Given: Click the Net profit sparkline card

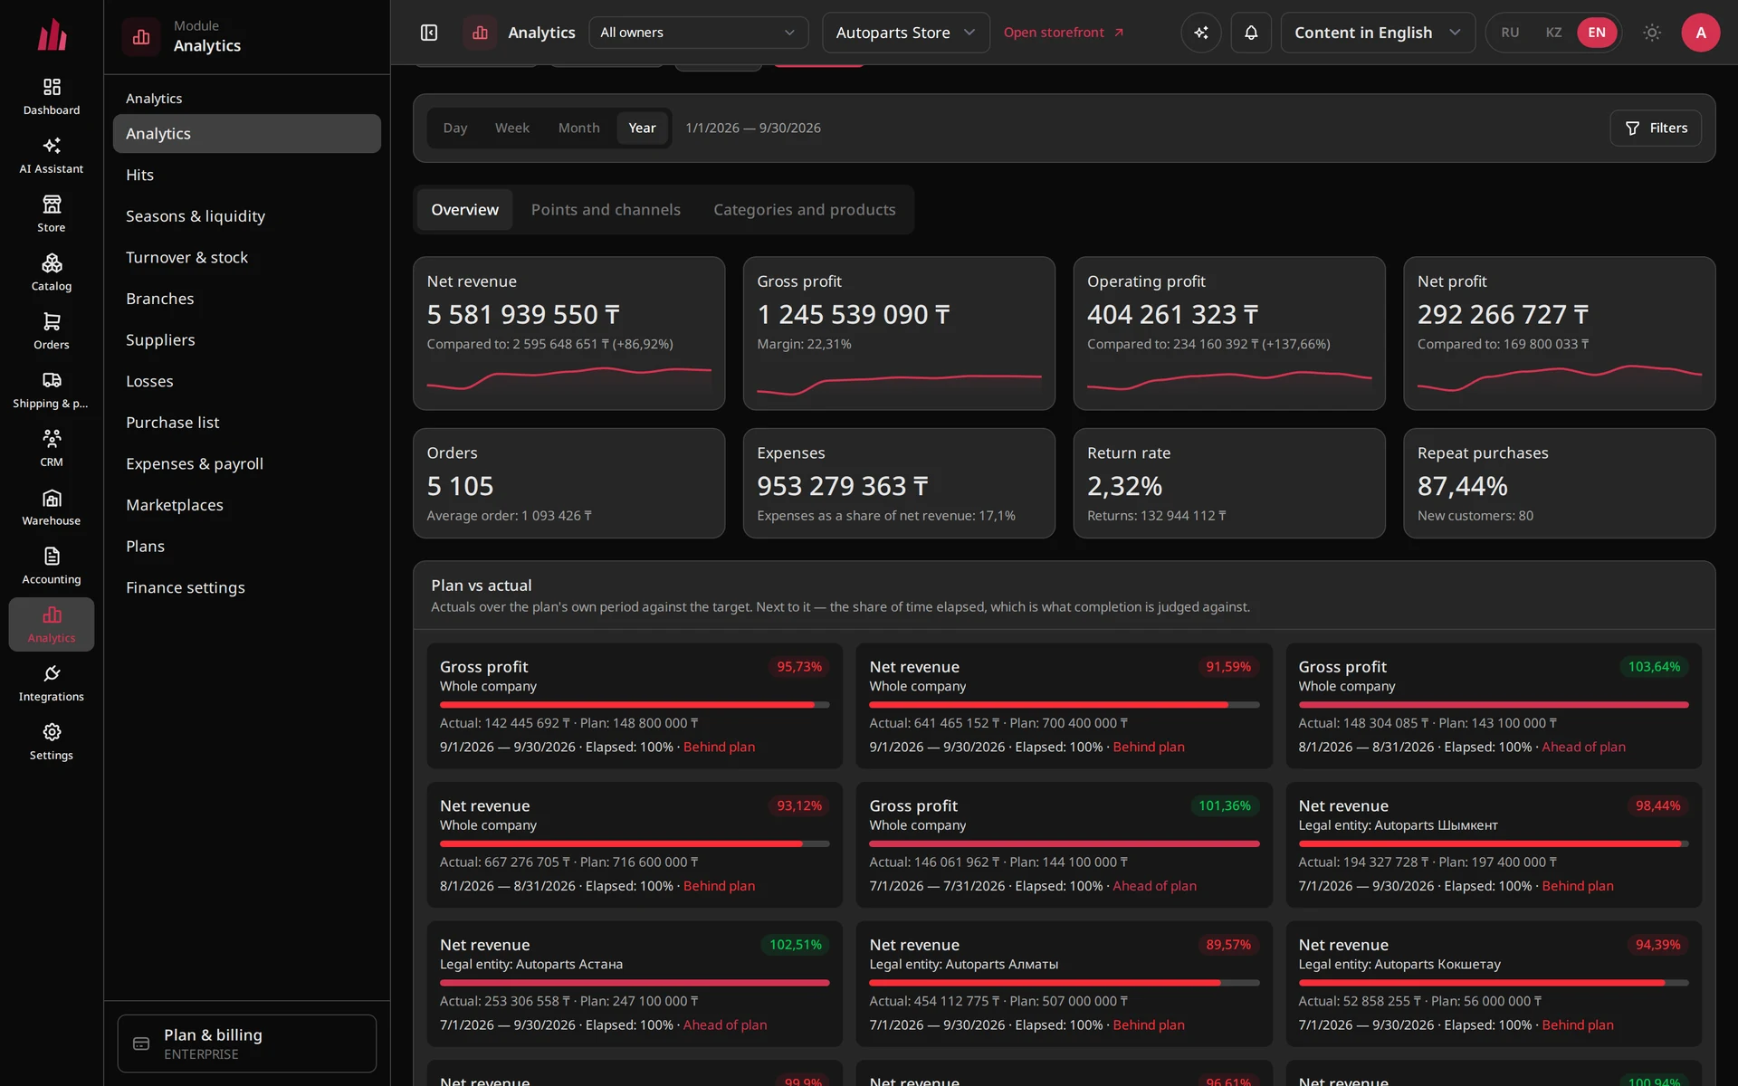Looking at the screenshot, I should tap(1560, 333).
